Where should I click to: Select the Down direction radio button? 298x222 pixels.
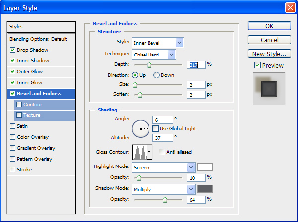click(157, 75)
